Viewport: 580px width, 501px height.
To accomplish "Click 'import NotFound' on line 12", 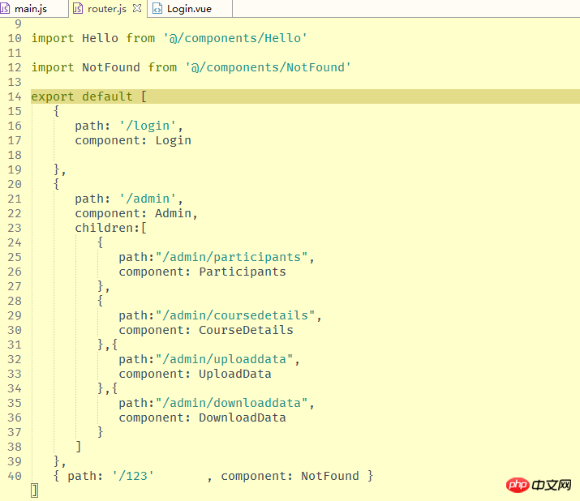I will (x=85, y=67).
